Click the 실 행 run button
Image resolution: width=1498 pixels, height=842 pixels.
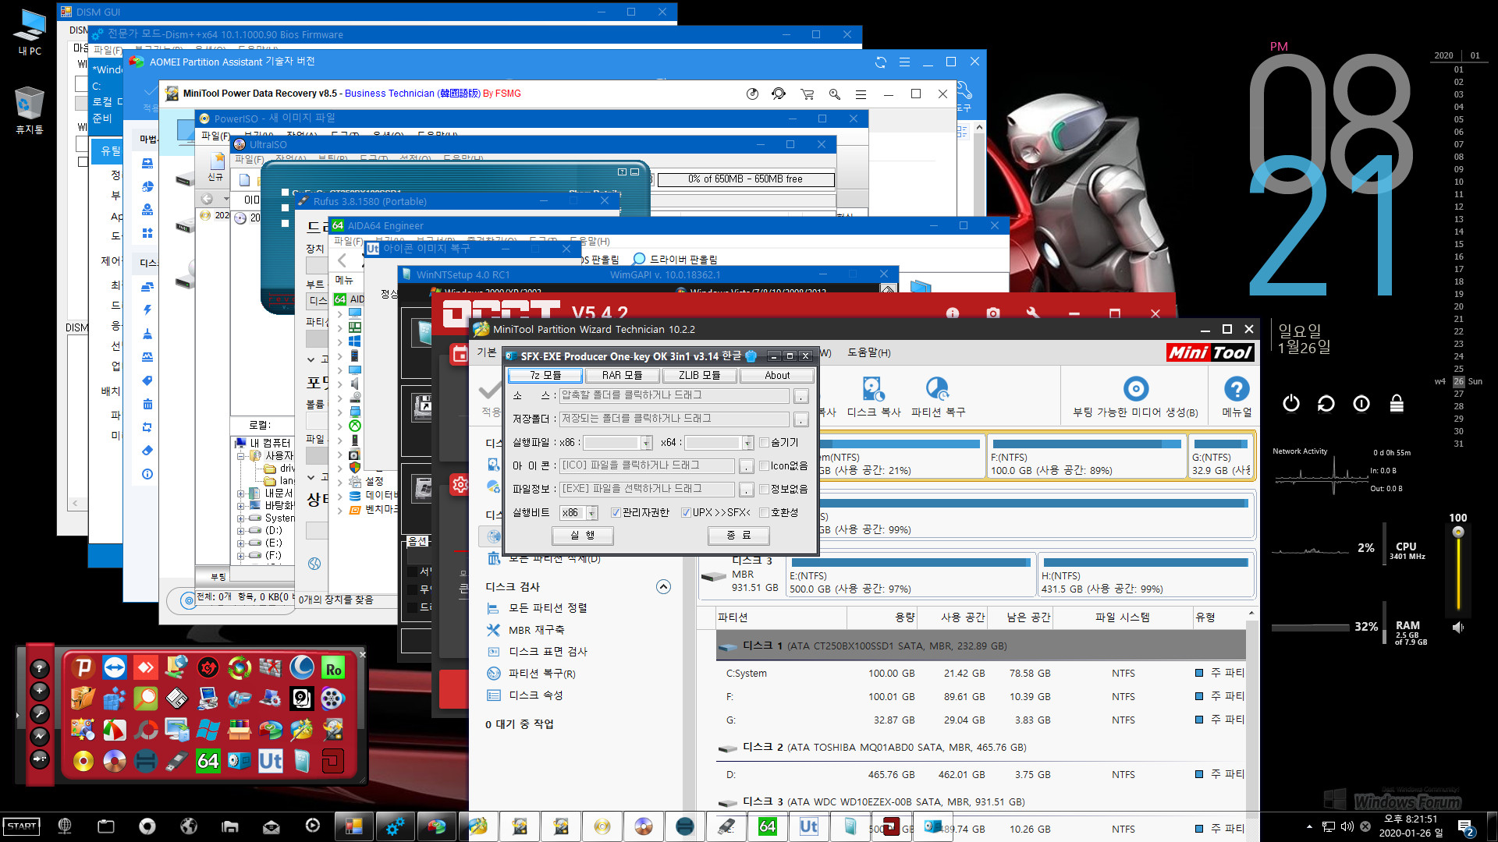pyautogui.click(x=582, y=536)
